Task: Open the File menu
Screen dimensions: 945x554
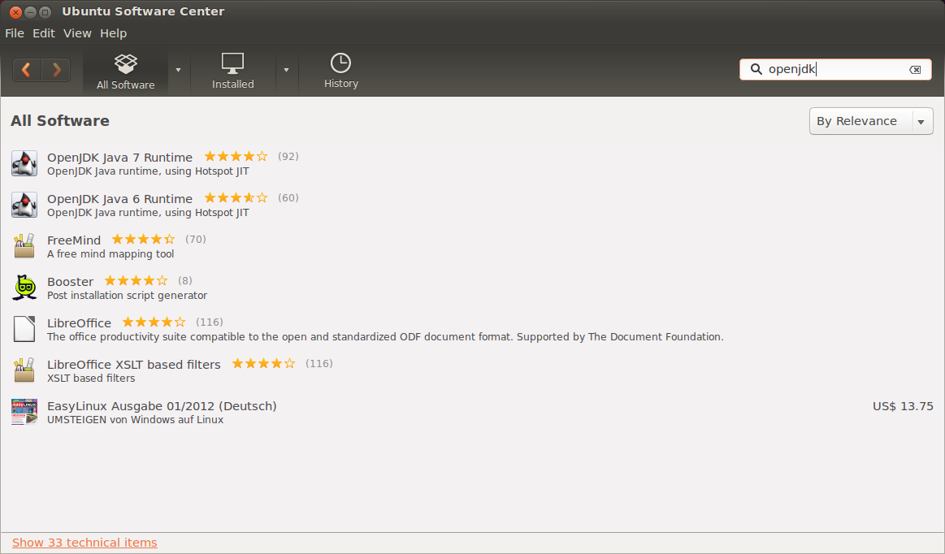Action: pos(15,33)
